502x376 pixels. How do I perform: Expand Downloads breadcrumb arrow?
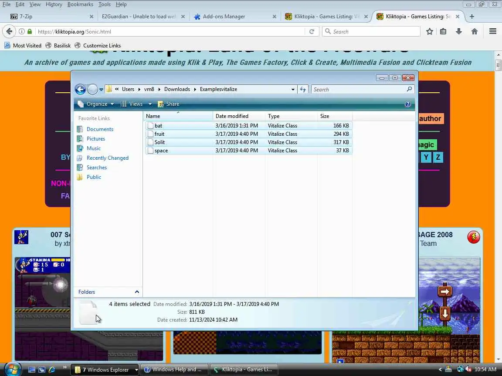point(195,89)
